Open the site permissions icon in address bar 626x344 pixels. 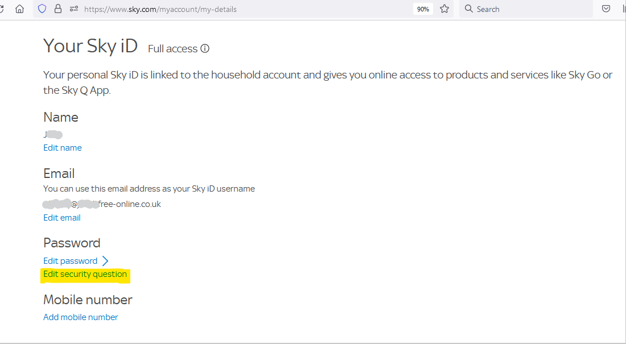(73, 9)
